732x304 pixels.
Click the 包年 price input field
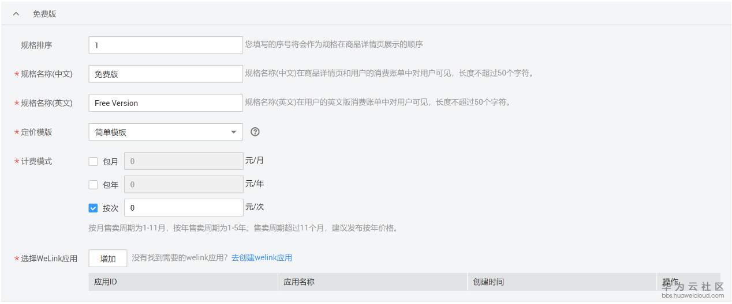pos(184,185)
